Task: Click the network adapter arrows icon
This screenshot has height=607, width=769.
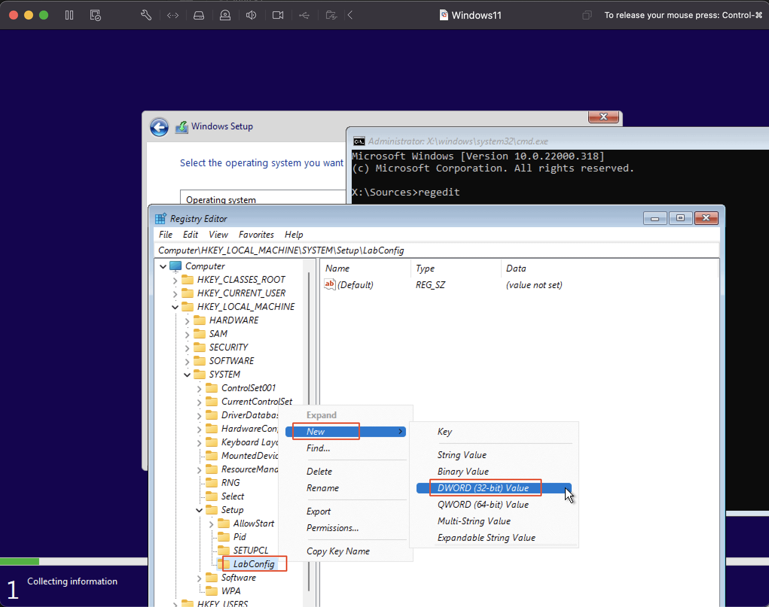Action: tap(172, 15)
